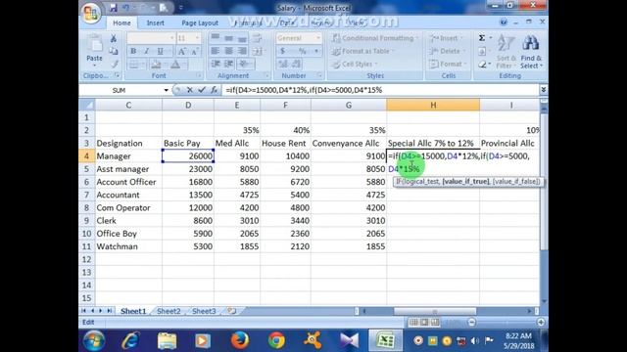This screenshot has height=352, width=627.
Task: Open the Name Box dropdown arrow
Action: [x=166, y=90]
